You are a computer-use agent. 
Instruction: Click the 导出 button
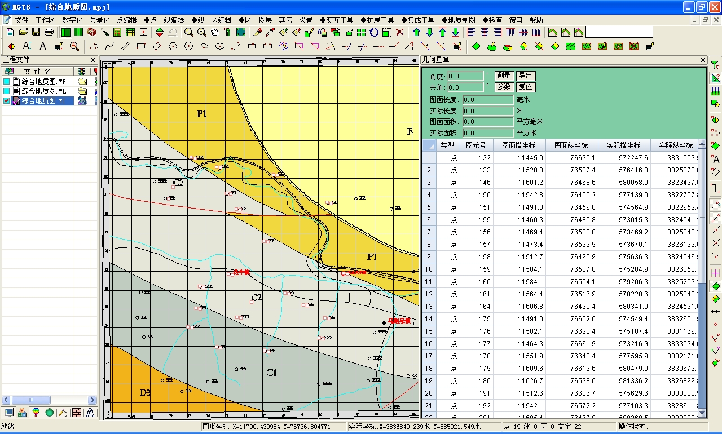click(x=525, y=76)
